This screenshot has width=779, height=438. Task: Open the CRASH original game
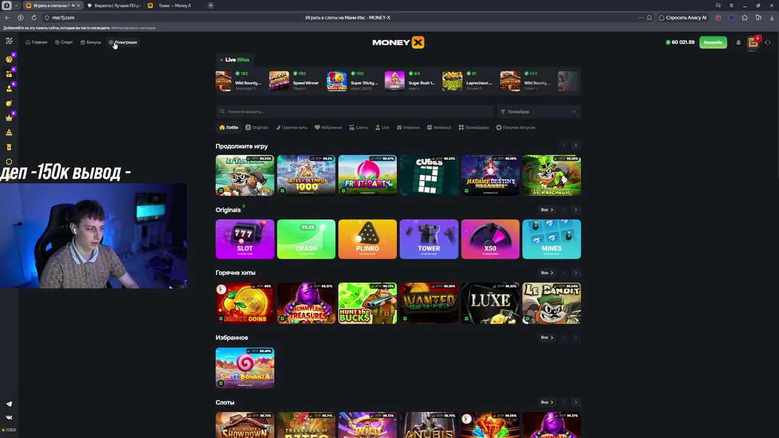coord(306,239)
